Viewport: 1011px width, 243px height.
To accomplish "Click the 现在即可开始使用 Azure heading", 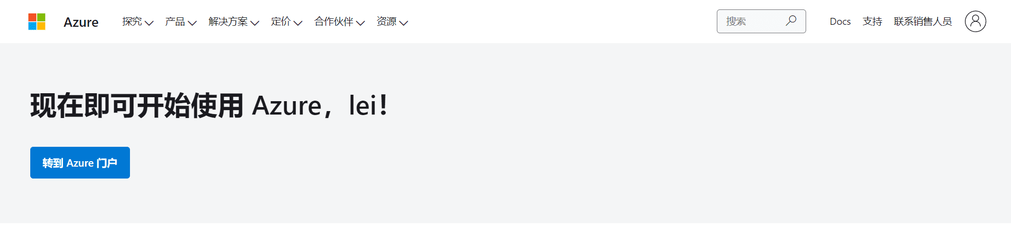I will [209, 106].
